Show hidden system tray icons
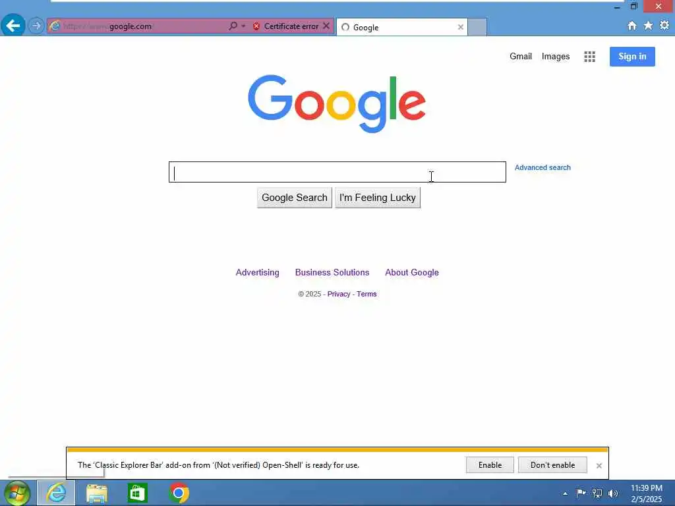Viewport: 675px width, 506px height. coord(565,493)
